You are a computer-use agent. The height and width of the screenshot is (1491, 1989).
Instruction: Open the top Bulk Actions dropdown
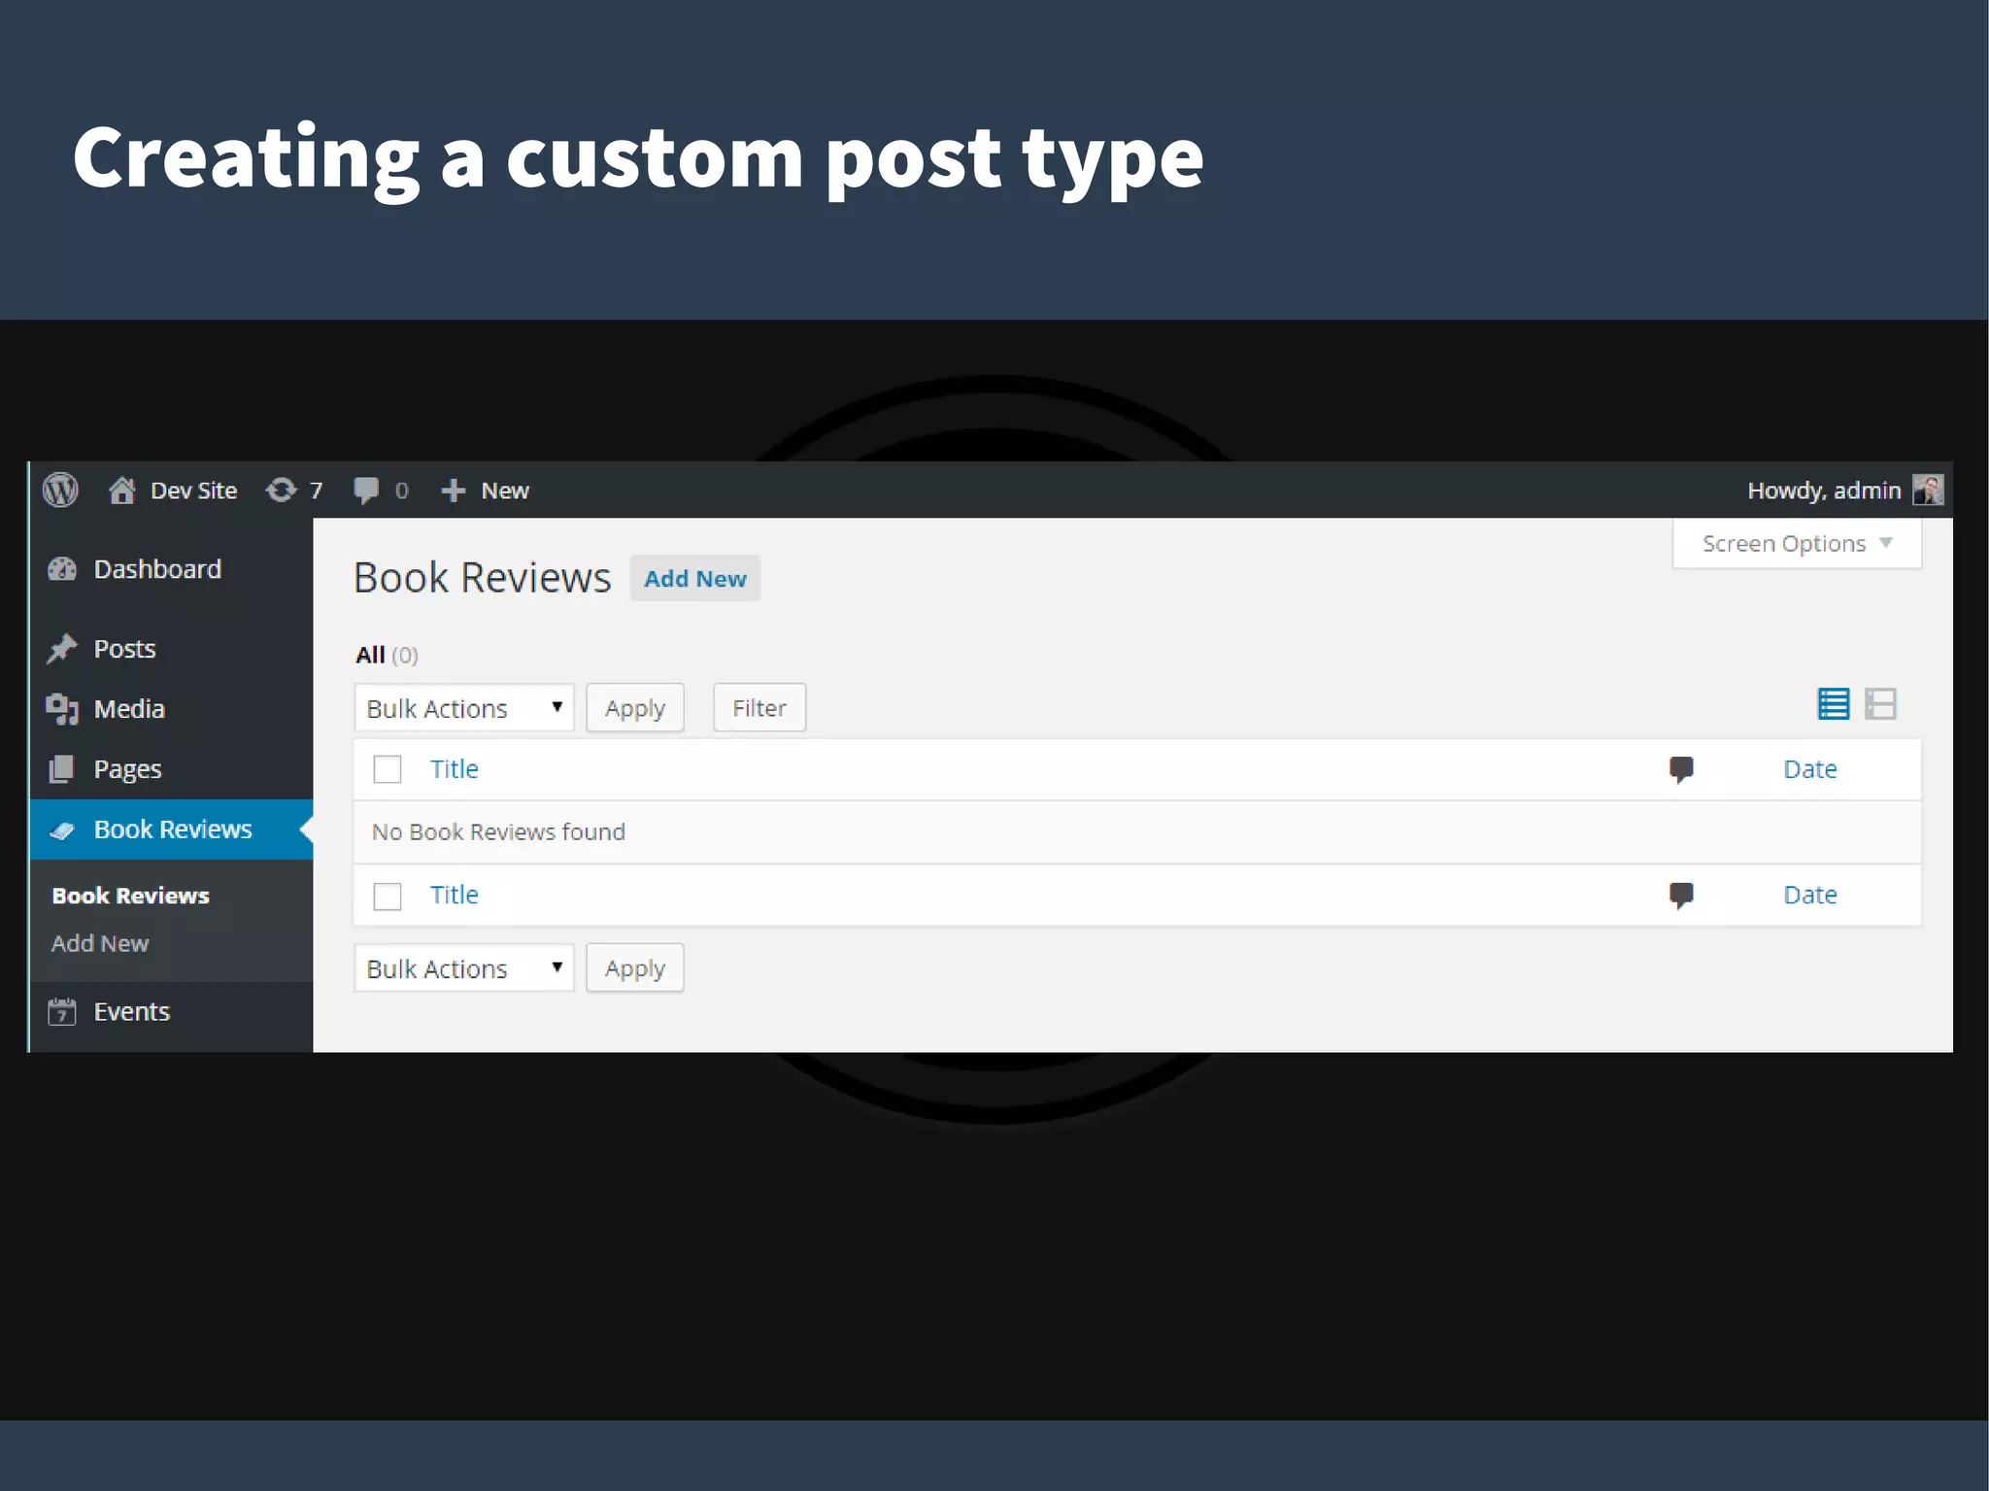[x=463, y=708]
